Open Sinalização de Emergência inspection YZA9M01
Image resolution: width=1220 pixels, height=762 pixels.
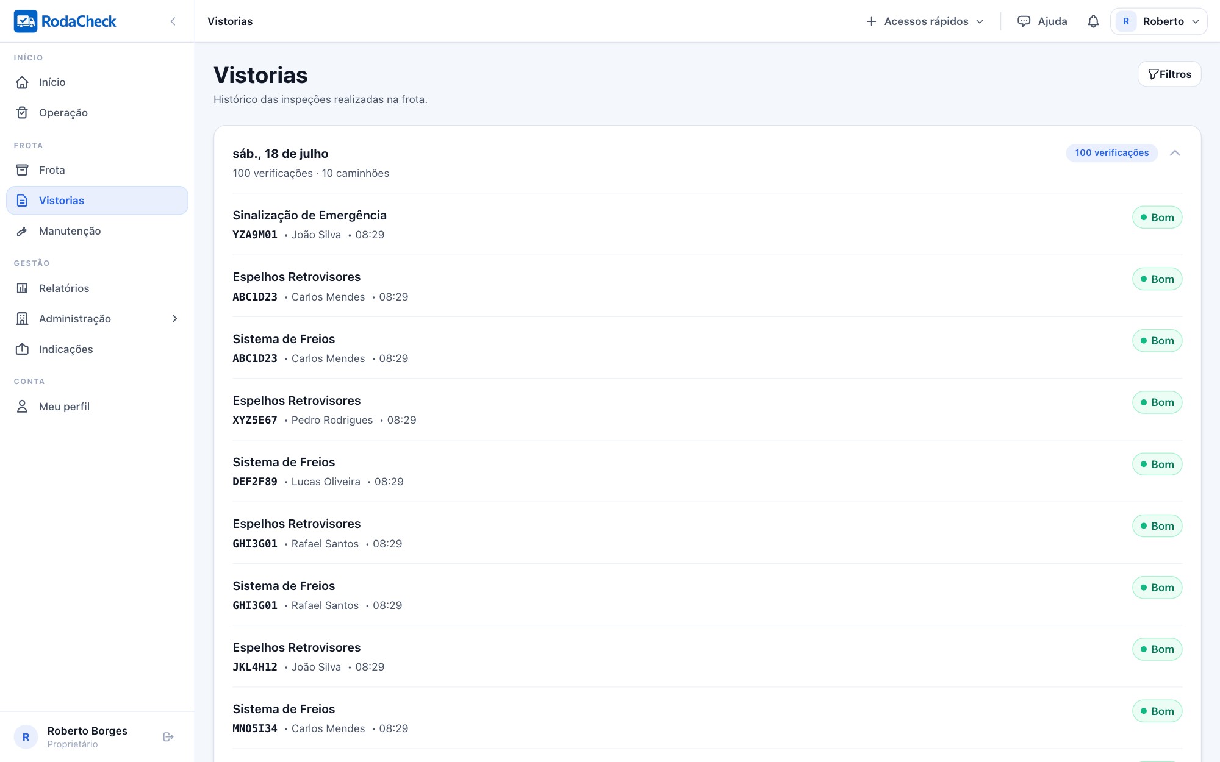point(707,224)
